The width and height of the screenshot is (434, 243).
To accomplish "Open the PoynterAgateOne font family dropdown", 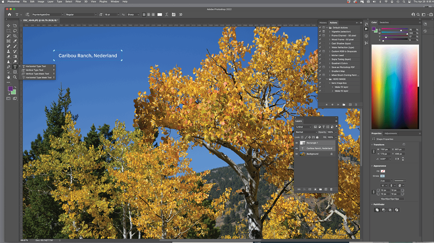I will [46, 14].
